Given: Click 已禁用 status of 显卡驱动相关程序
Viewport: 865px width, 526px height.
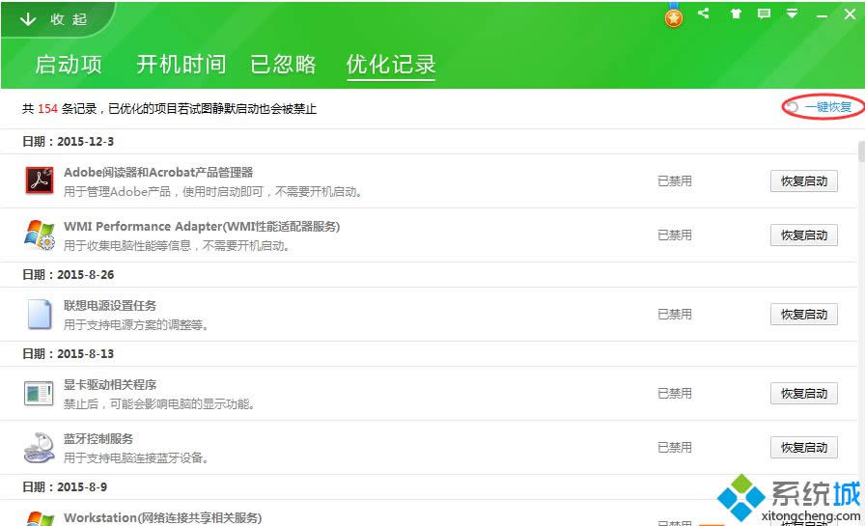Looking at the screenshot, I should (x=675, y=393).
